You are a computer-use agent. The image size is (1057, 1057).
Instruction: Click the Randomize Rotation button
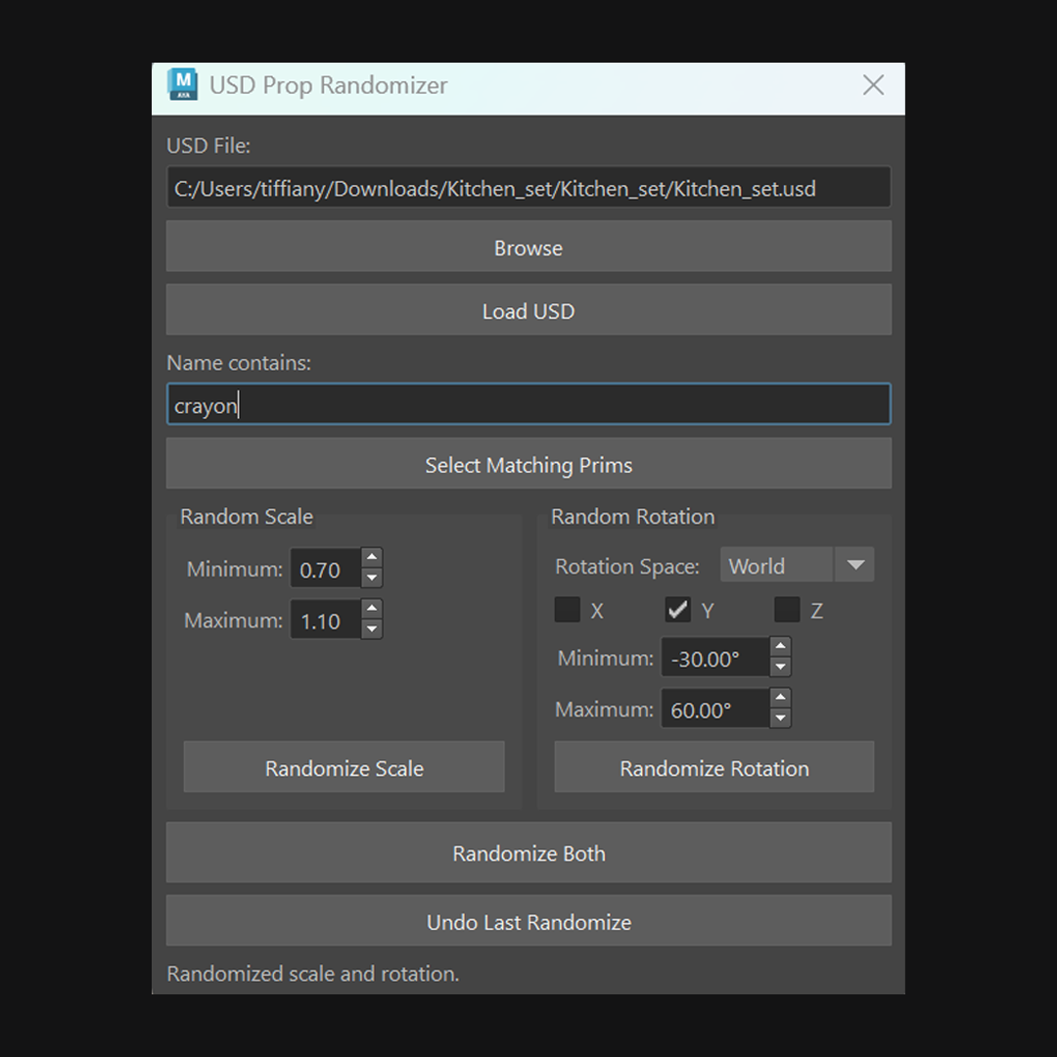(x=713, y=767)
